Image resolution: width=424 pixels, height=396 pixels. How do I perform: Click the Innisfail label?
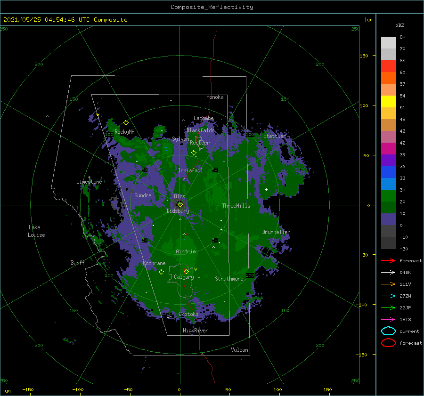click(190, 170)
